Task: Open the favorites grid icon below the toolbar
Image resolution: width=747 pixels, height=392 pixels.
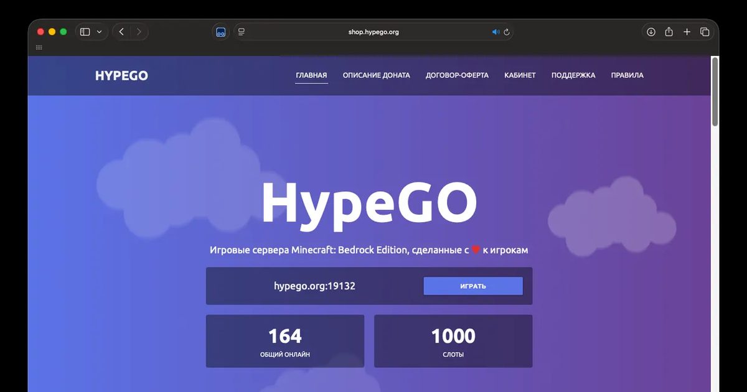Action: [x=39, y=48]
